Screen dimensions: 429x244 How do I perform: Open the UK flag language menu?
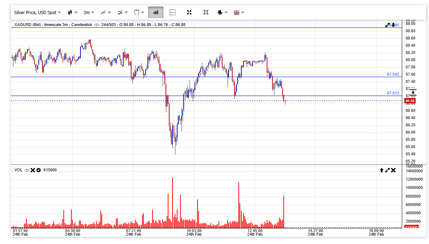tap(239, 12)
